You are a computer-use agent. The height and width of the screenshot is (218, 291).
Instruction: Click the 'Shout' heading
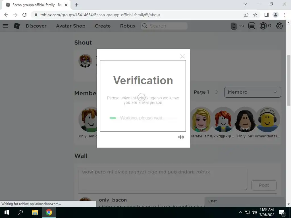83,43
